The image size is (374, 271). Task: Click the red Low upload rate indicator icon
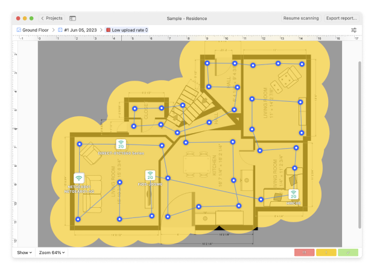(x=108, y=30)
